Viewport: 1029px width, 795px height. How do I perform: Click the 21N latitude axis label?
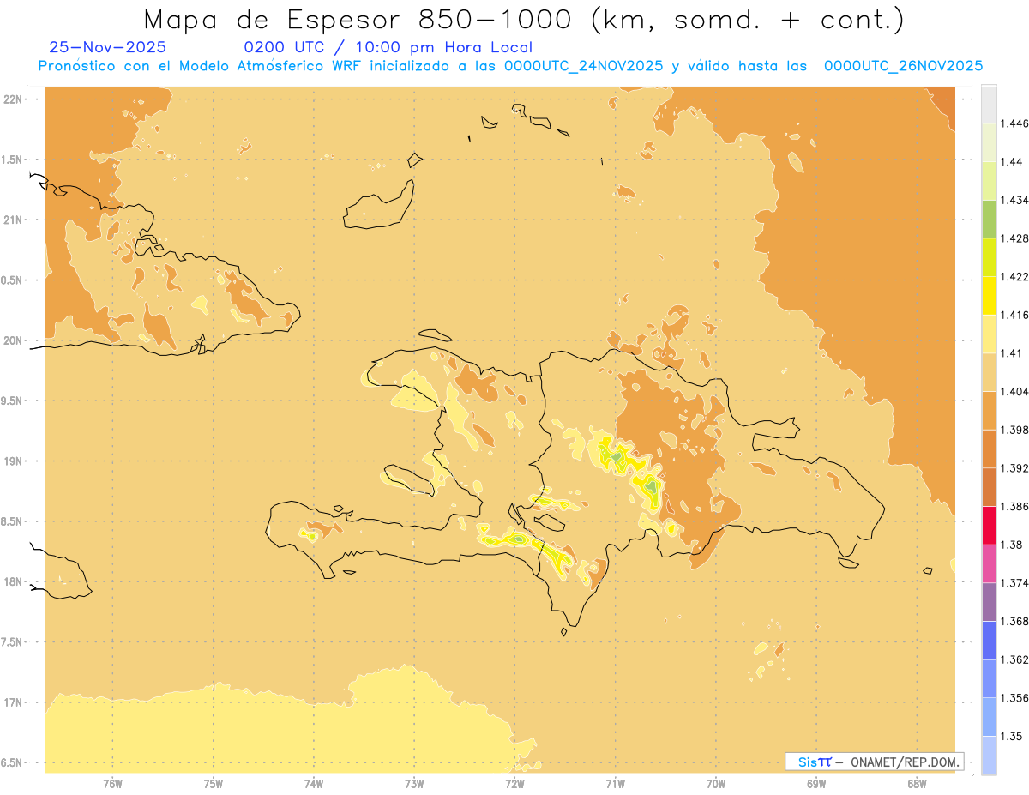point(15,220)
